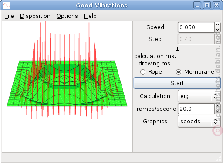Image resolution: width=223 pixels, height=163 pixels.
Task: Maximize the Good Vibrations window
Action: 207,6
